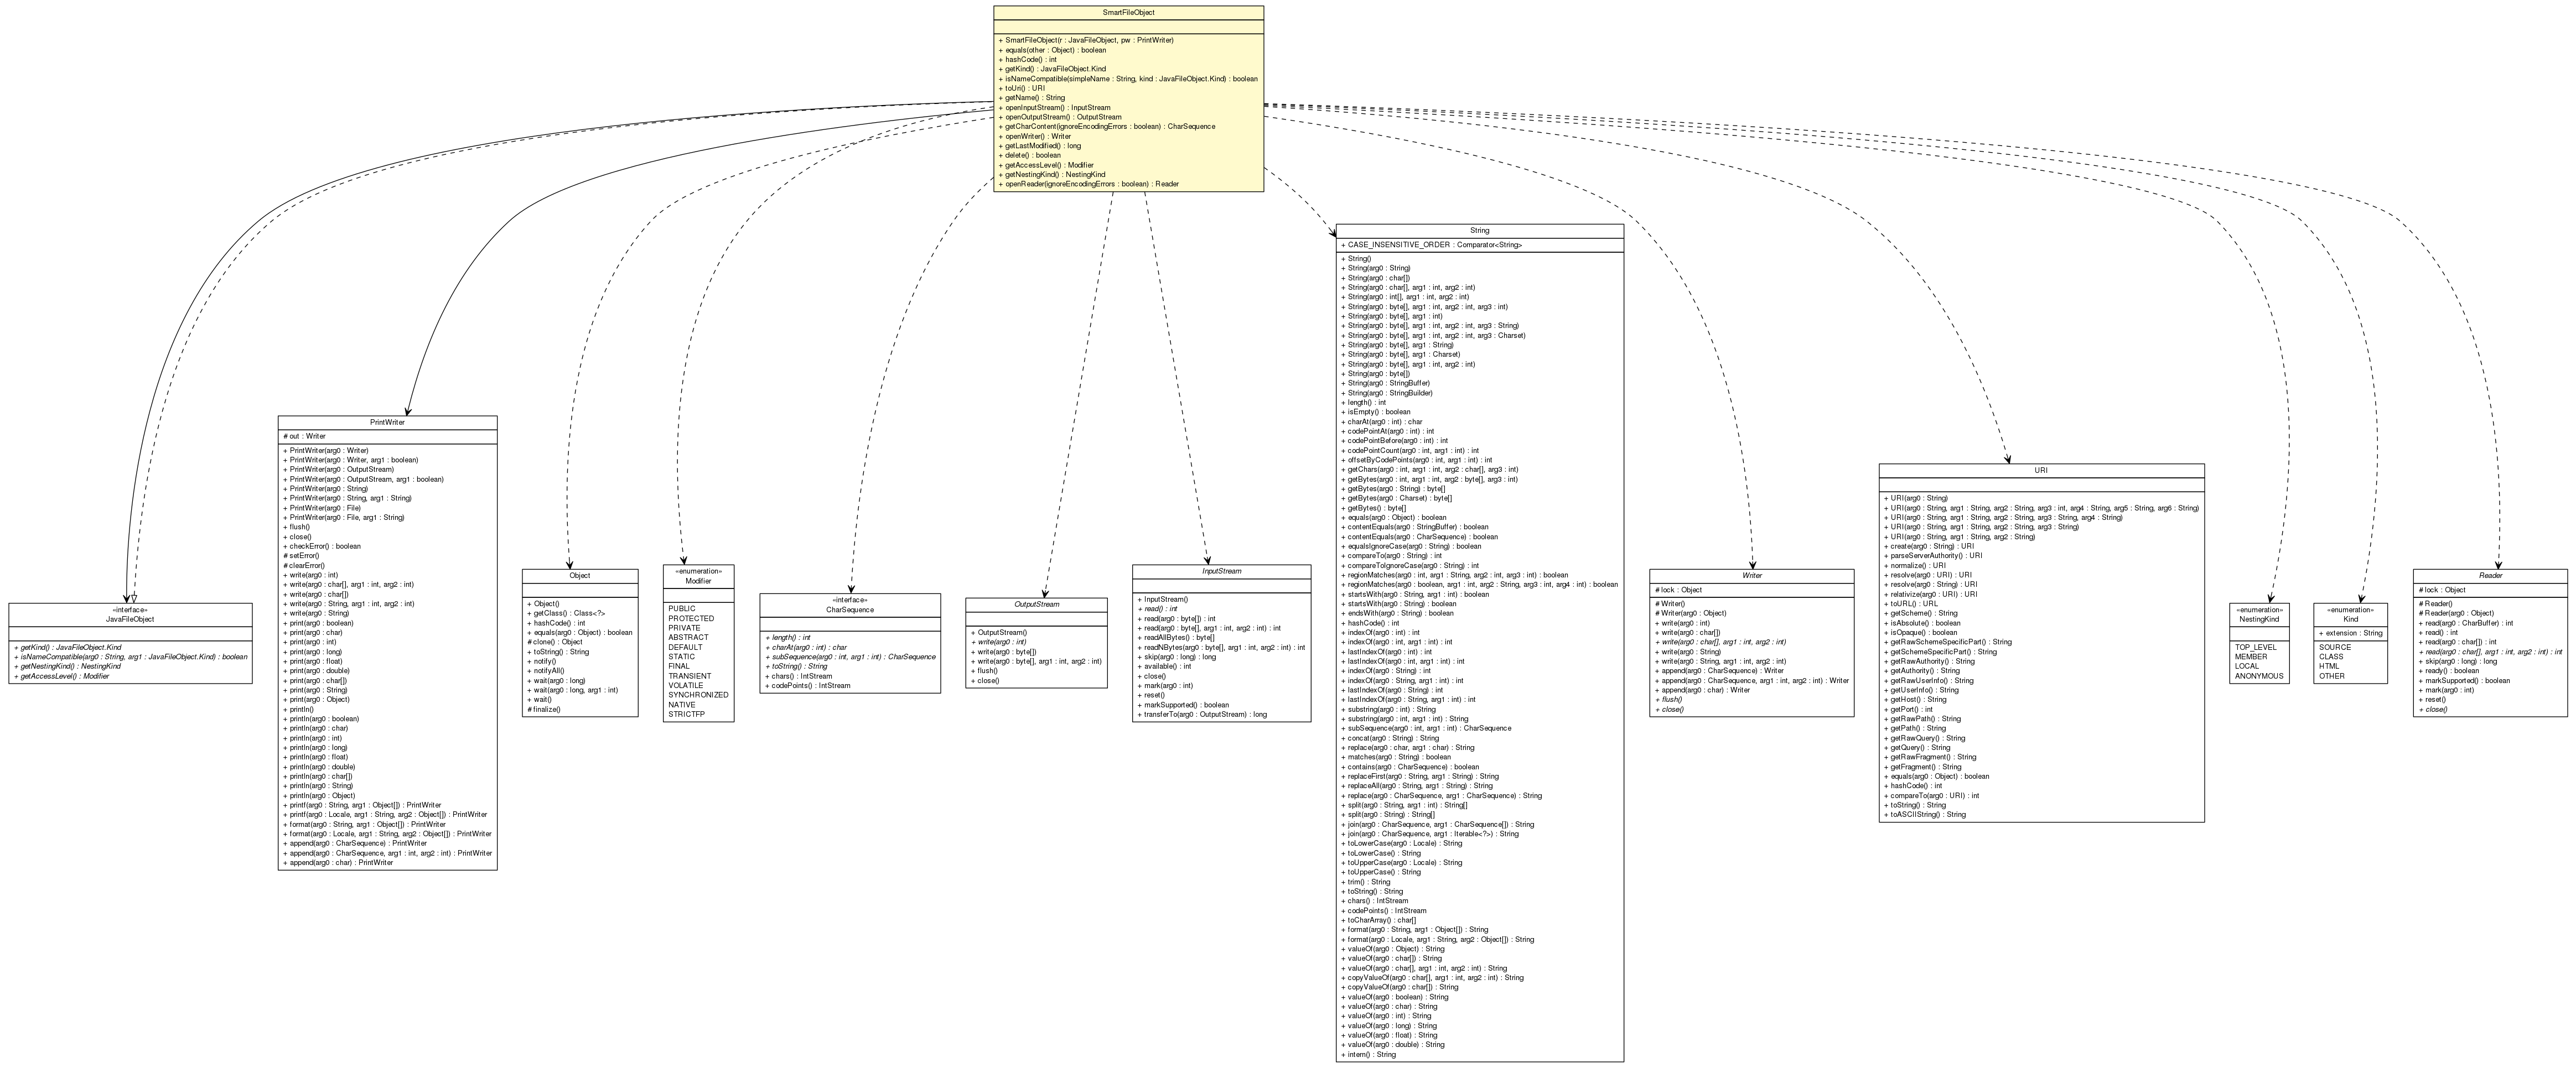The image size is (2576, 1068).
Task: Click the Modifier enumeration title
Action: click(x=698, y=581)
